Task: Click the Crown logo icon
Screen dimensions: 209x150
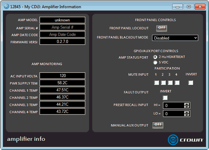Action: pos(173,140)
